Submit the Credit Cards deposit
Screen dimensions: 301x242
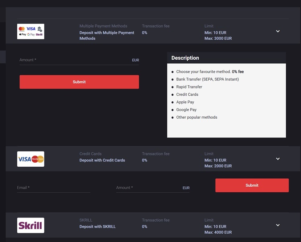point(252,185)
